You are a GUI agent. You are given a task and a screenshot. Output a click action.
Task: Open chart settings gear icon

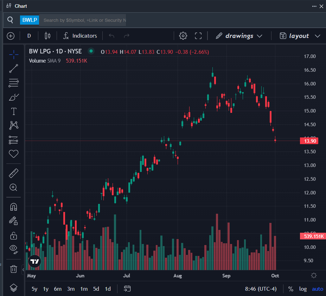click(183, 36)
